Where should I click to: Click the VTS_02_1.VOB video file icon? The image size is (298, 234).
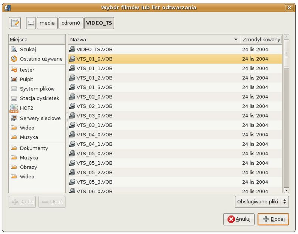tap(72, 106)
